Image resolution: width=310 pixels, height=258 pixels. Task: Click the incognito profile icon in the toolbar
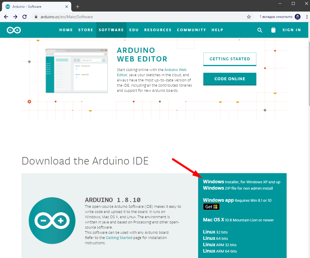click(x=297, y=17)
